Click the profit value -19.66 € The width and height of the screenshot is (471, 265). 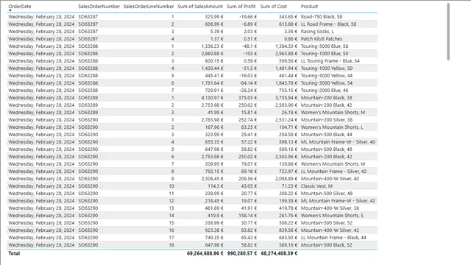[x=248, y=16]
